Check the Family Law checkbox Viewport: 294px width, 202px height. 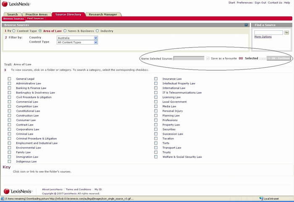9,152
